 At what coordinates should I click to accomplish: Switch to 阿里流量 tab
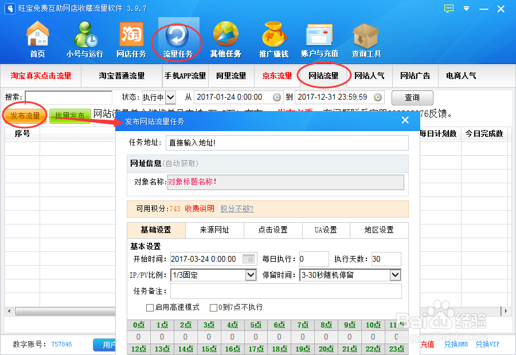click(x=231, y=76)
